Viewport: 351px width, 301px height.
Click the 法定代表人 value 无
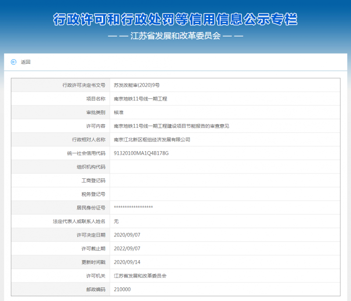116,221
